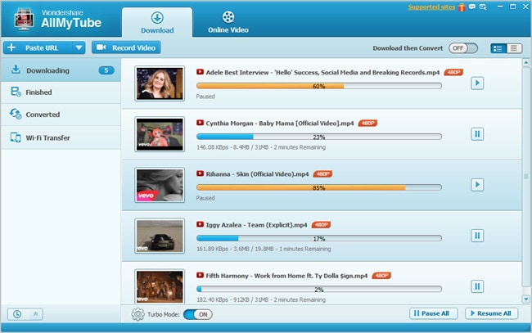The image size is (532, 333).
Task: Select the Iggy Azalea - Team (Explicit).mp4 title
Action: click(256, 225)
